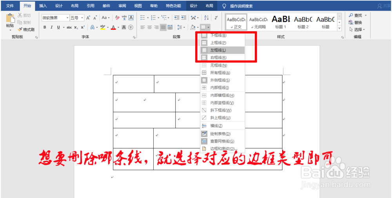Click the paragraph shading paint bucket icon
Viewport: 392px width, 198px height.
[193, 27]
